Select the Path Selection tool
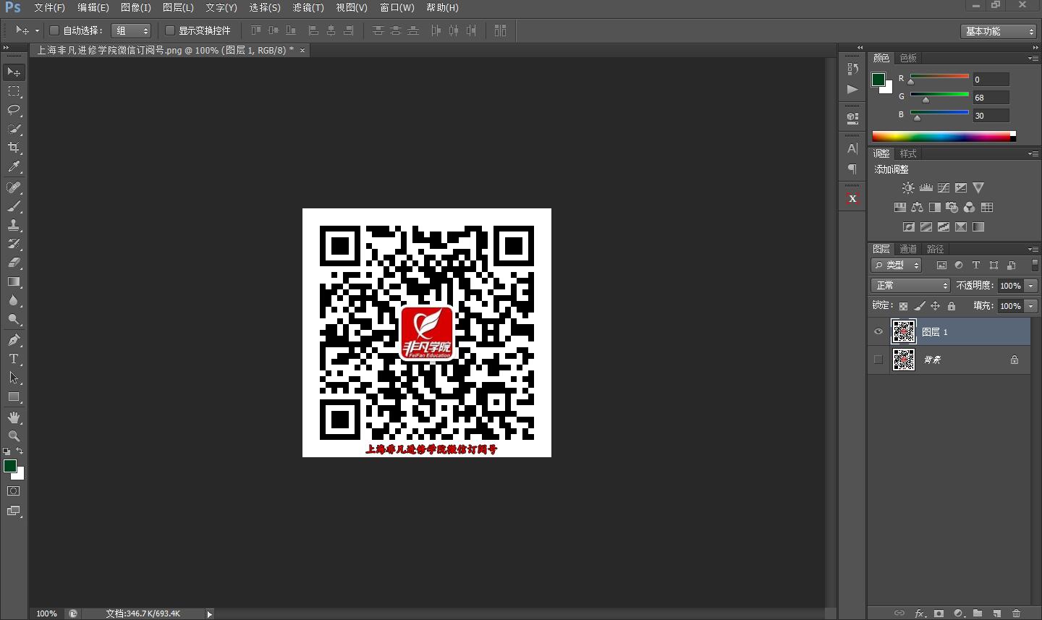 coord(14,378)
